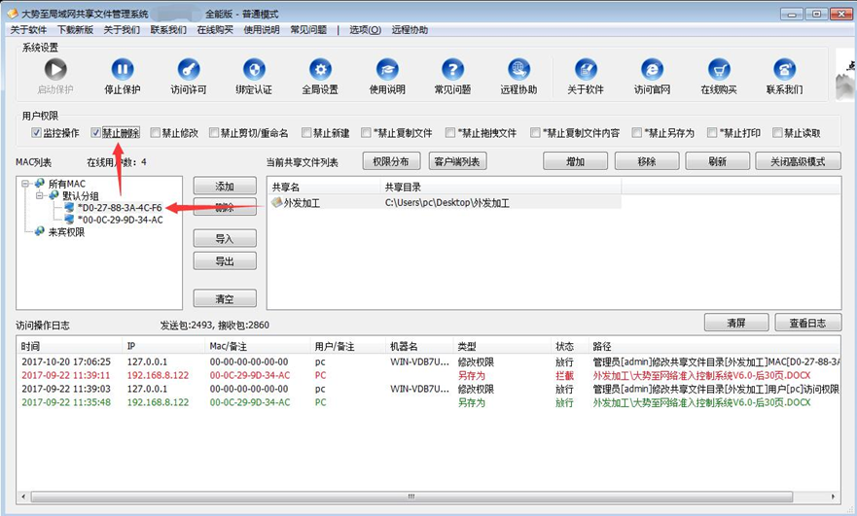Viewport: 857px width, 516px height.
Task: Click the 清屏 button
Action: coord(736,323)
